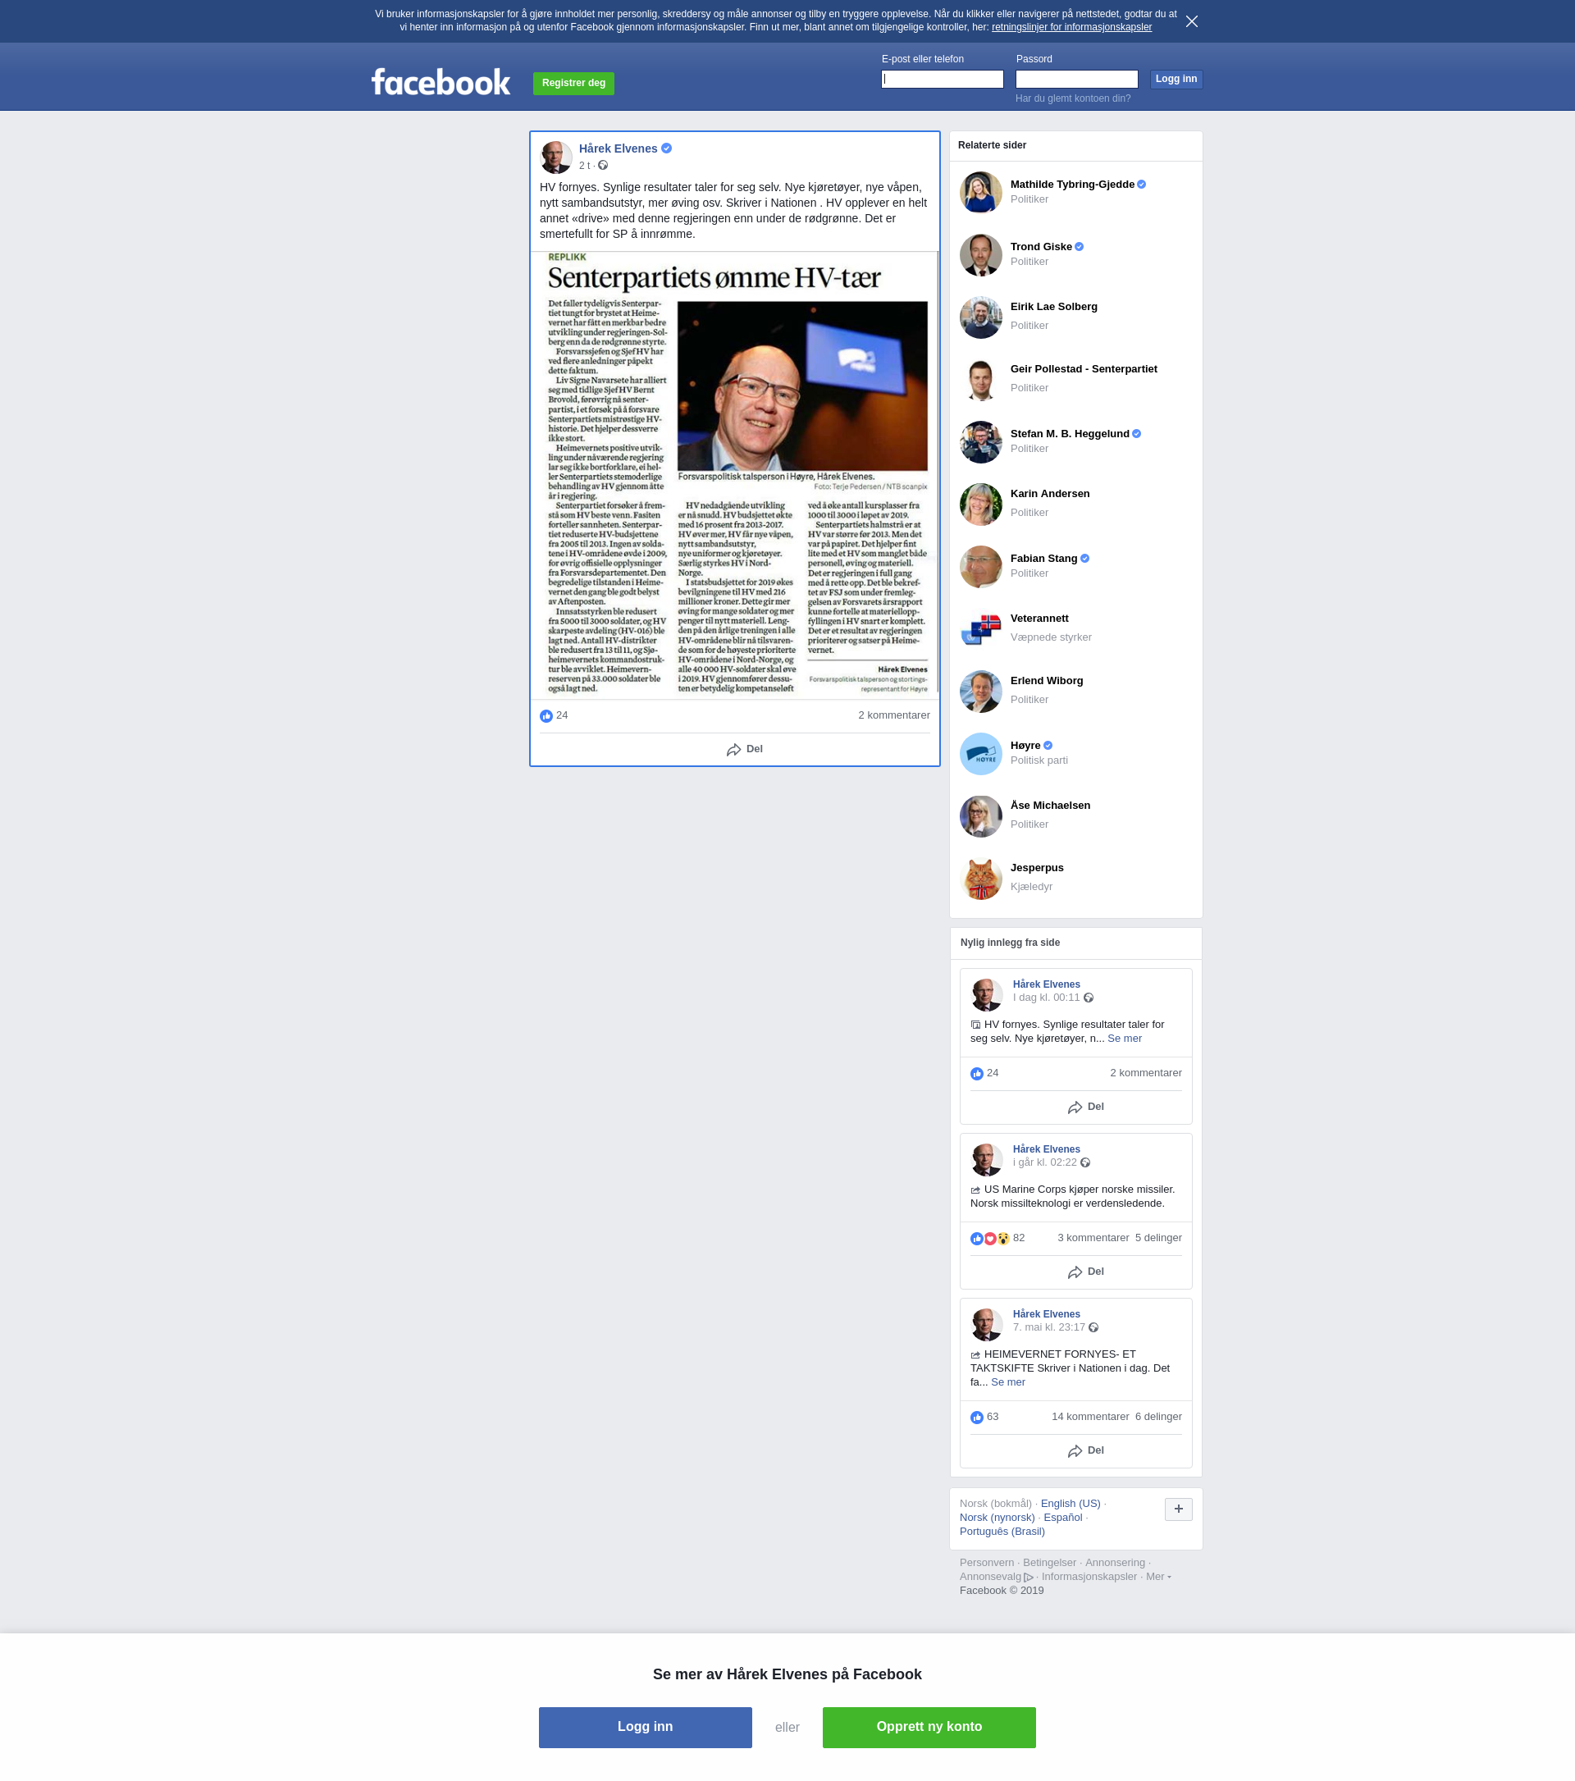
Task: Click the Opprett ny konto button
Action: [x=929, y=1727]
